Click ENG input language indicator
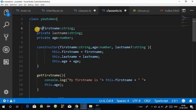This screenshot has width=196, height=110. pos(175,107)
